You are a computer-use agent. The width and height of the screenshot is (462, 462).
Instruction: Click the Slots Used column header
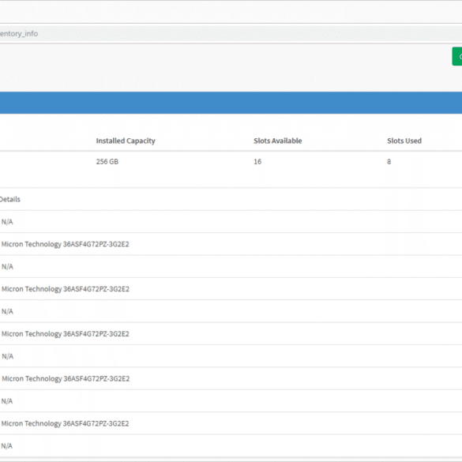tap(404, 141)
